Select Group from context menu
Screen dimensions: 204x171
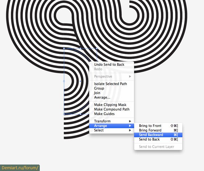[x=112, y=88]
